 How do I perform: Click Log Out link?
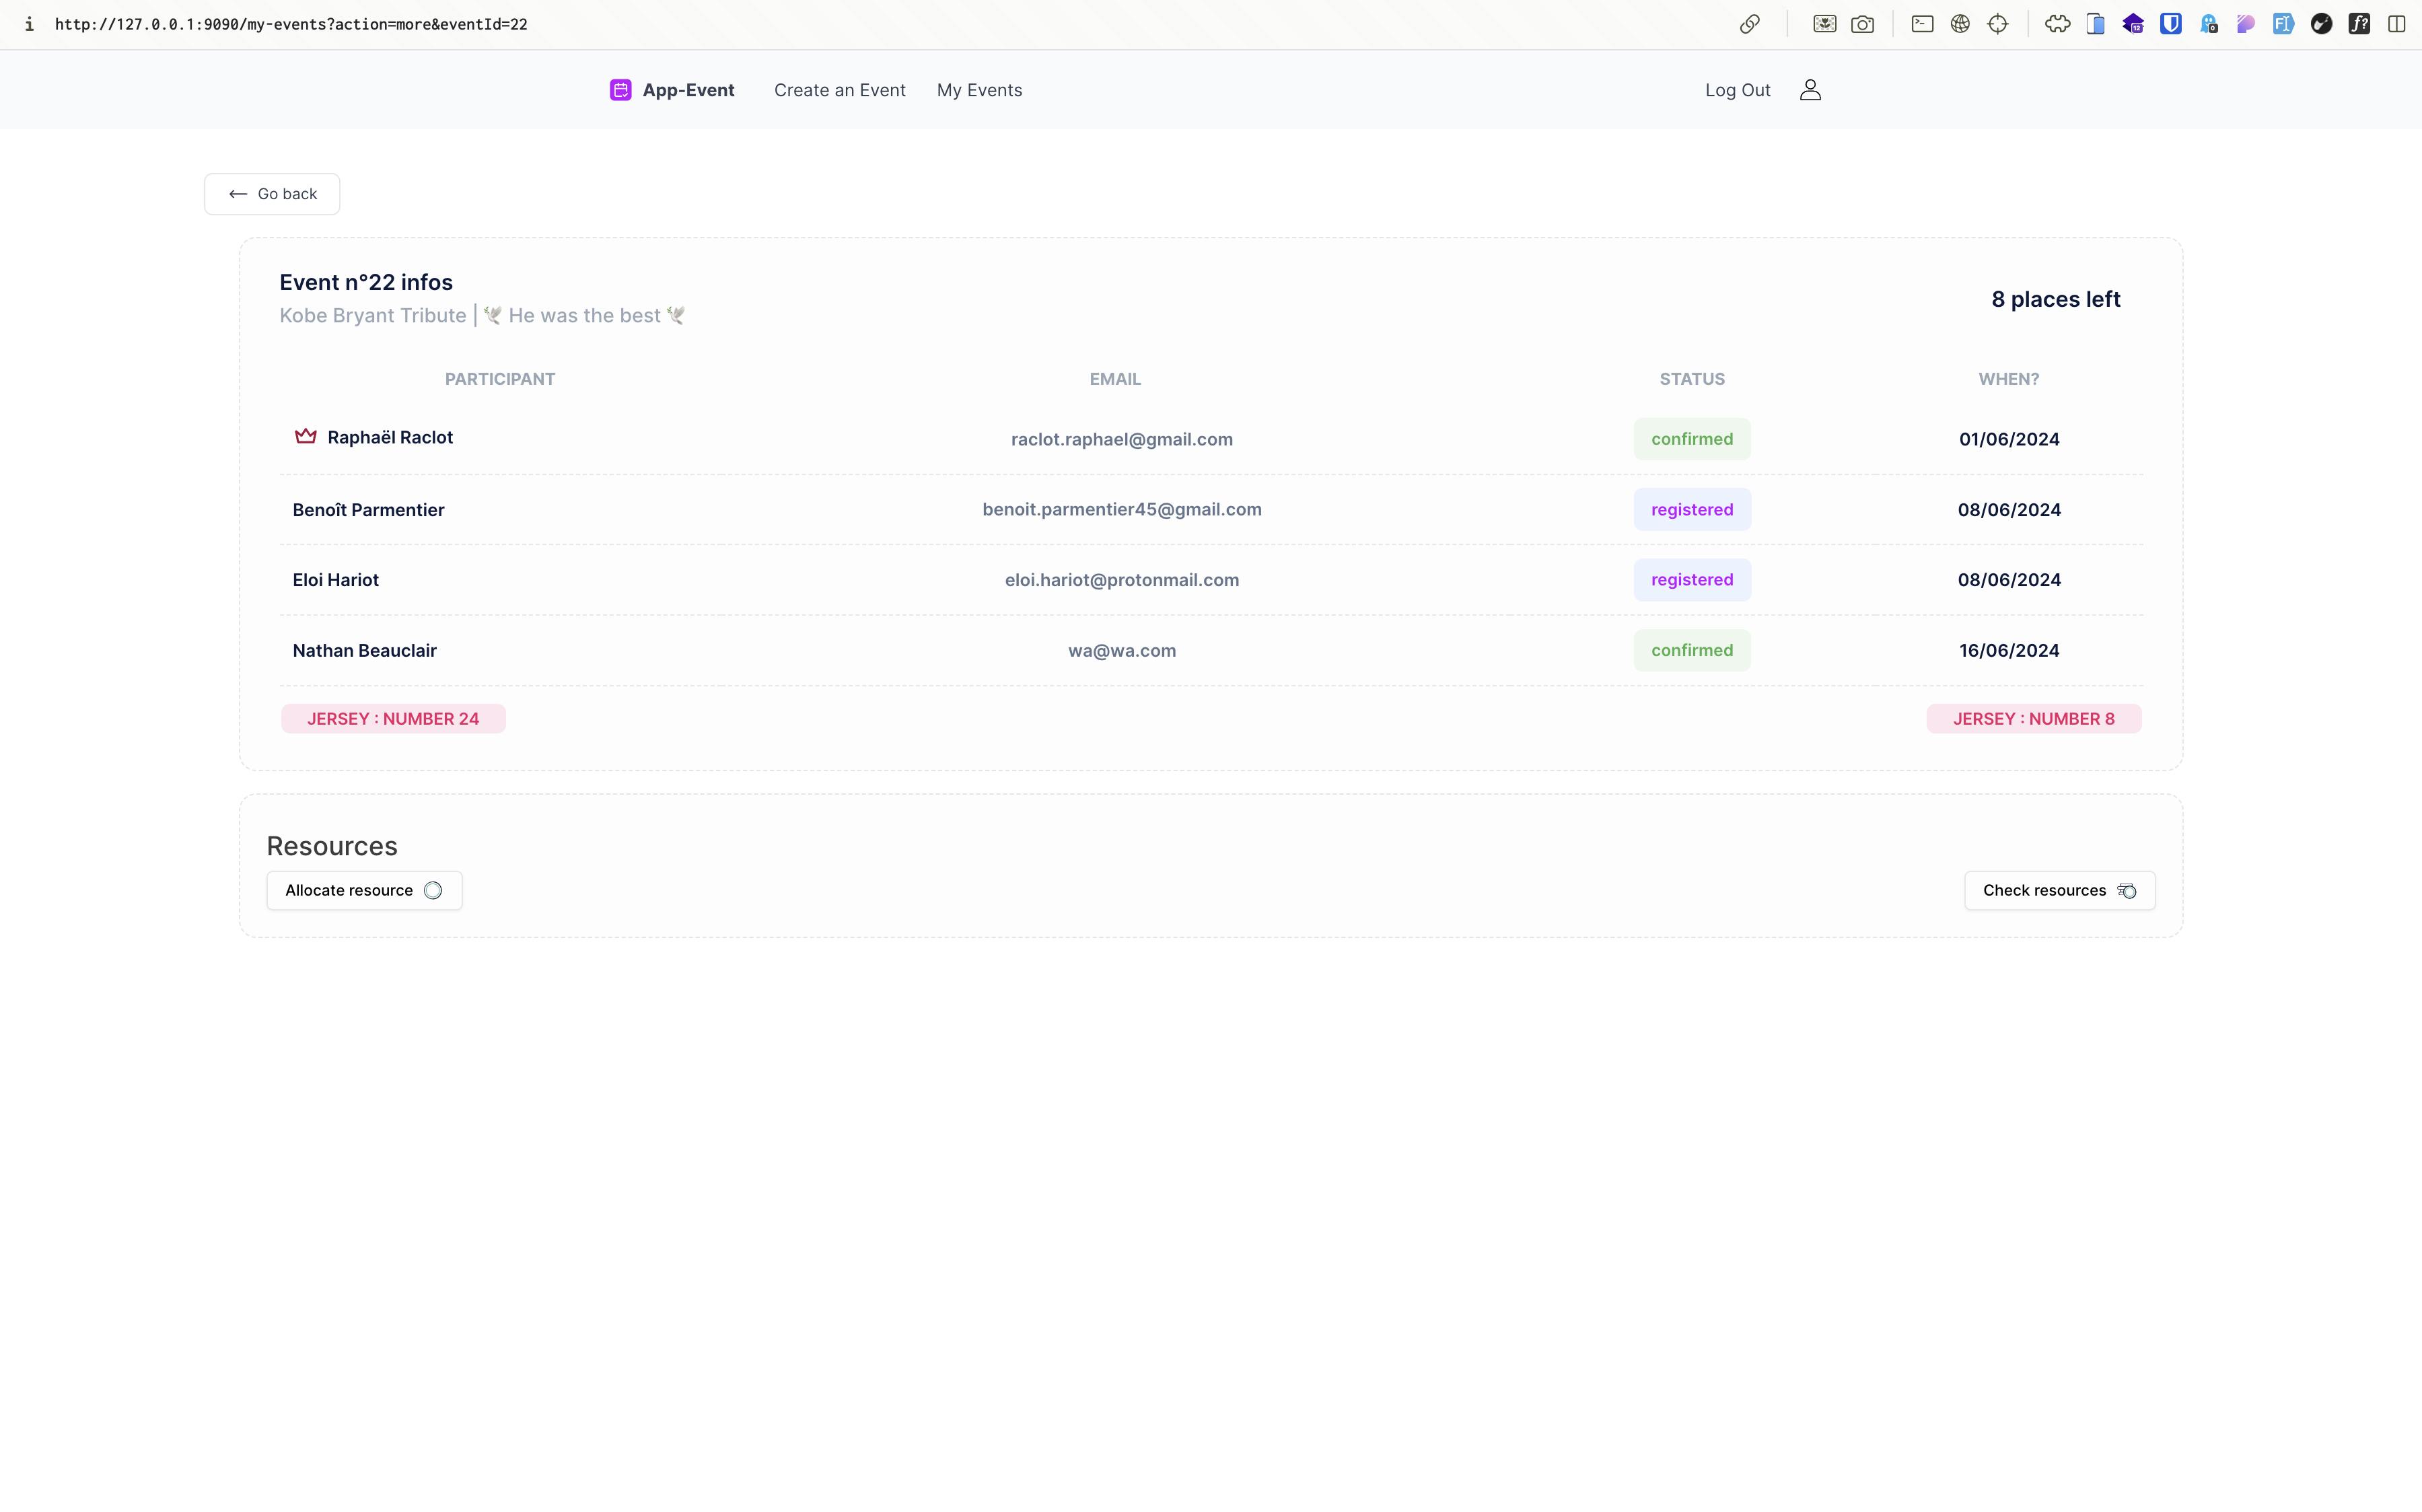pos(1737,90)
